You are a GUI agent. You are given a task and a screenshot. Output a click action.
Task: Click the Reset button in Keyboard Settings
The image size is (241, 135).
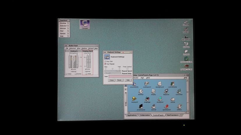[x=120, y=80]
